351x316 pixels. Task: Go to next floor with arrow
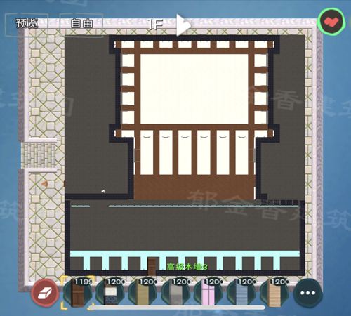click(x=183, y=25)
